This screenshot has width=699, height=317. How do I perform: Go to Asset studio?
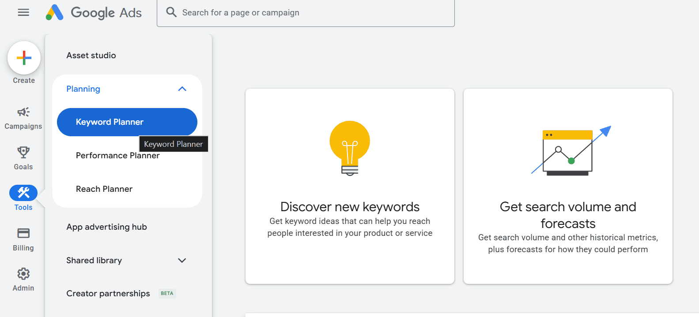click(x=91, y=55)
